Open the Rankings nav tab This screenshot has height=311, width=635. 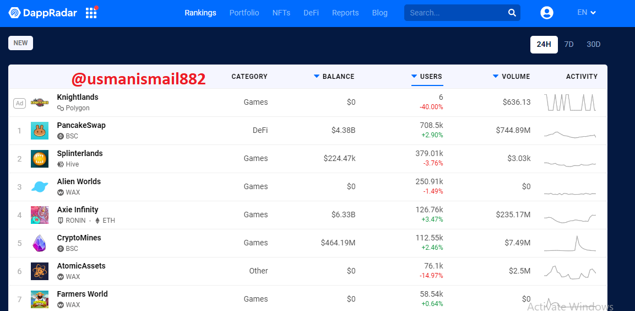(x=200, y=13)
